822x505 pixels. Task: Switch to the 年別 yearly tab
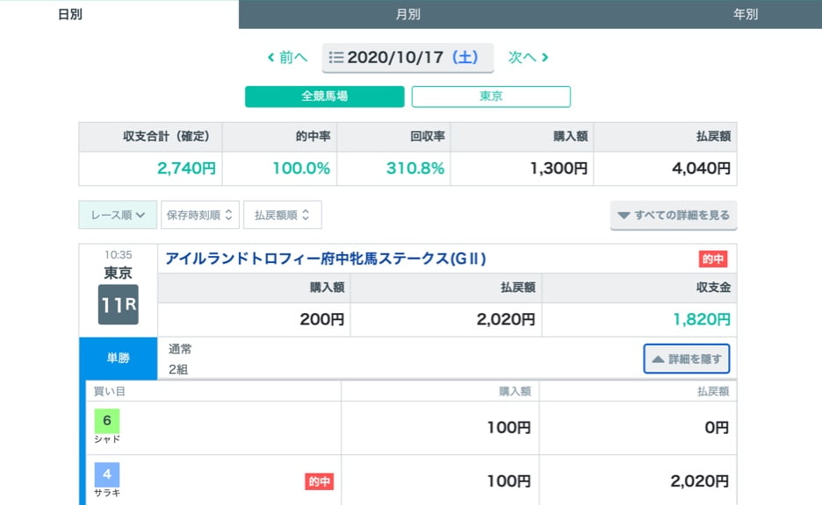[x=745, y=14]
